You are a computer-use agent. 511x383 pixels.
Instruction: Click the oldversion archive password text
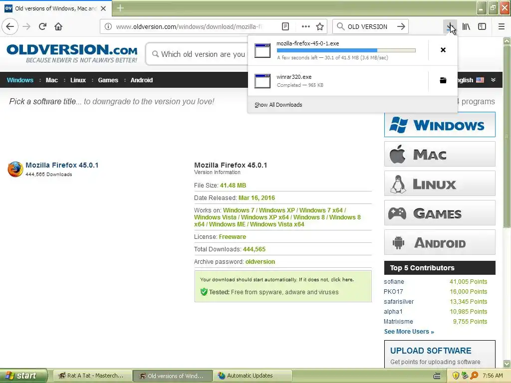(260, 261)
